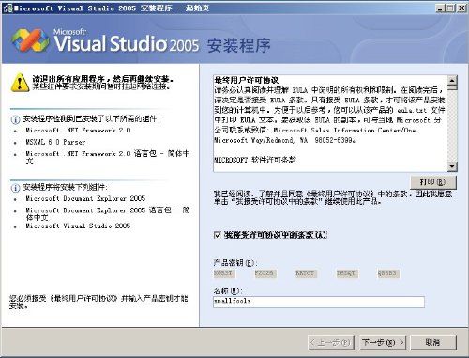Click the 打印 (Print) button
The height and width of the screenshot is (358, 469).
(x=433, y=182)
